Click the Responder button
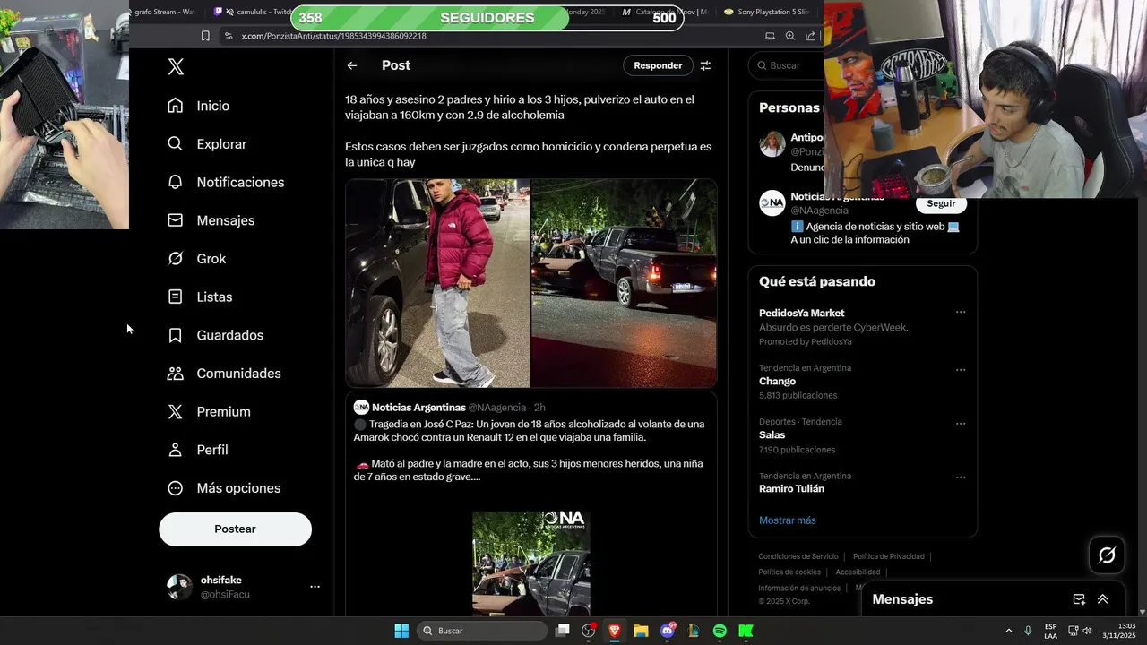This screenshot has height=645, width=1147. (x=658, y=65)
